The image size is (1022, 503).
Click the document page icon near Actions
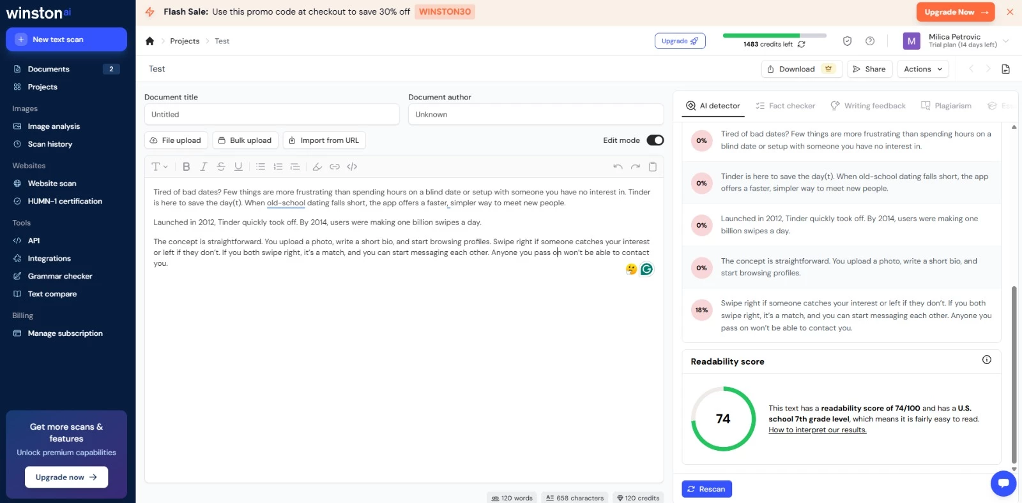pyautogui.click(x=1006, y=69)
